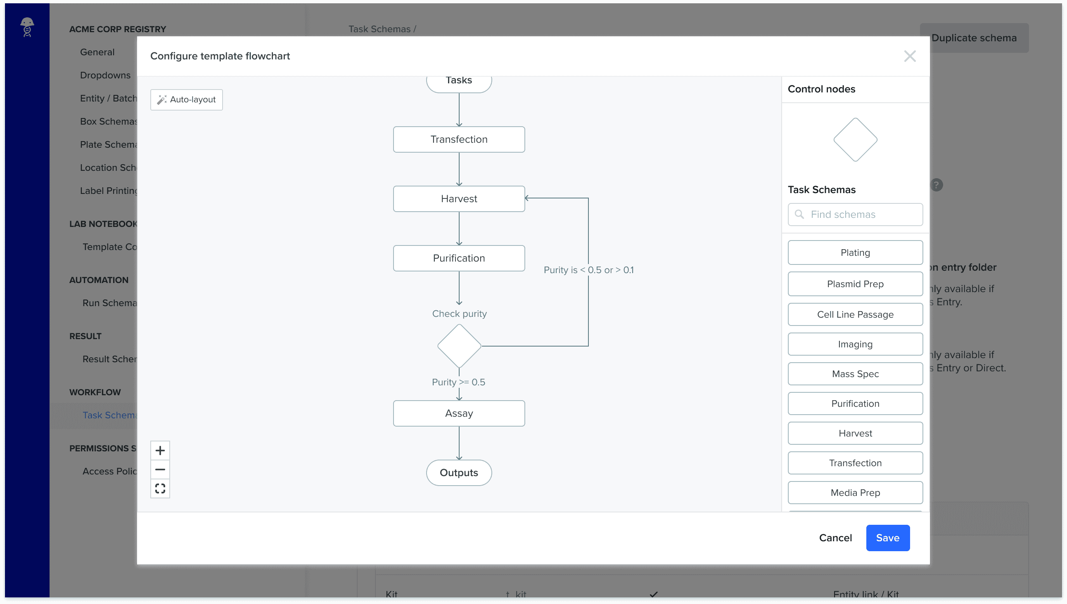Open Access Policies under Permissions
The image size is (1067, 604).
click(109, 471)
